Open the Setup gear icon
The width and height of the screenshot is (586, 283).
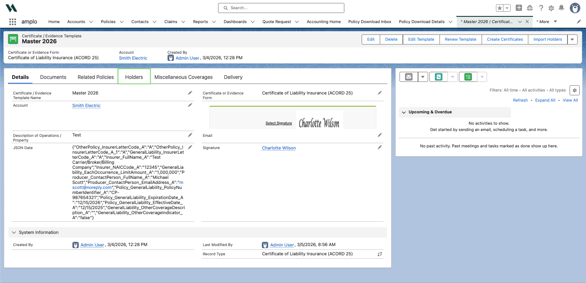551,8
